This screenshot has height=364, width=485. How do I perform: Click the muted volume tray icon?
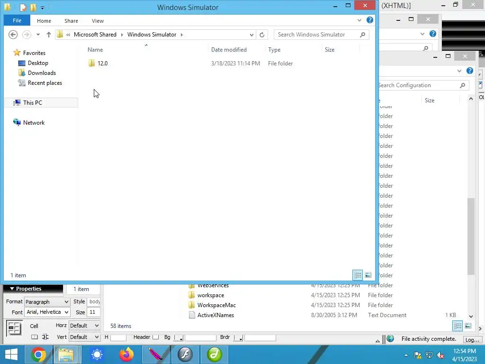(x=440, y=355)
